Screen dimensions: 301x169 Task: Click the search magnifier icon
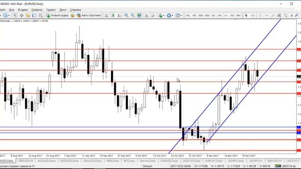297,15
